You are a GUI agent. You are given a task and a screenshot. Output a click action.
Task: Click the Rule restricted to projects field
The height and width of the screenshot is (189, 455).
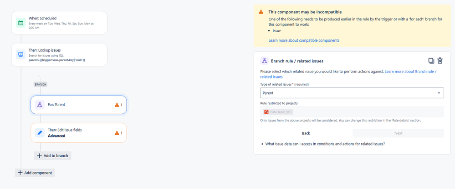pyautogui.click(x=352, y=112)
